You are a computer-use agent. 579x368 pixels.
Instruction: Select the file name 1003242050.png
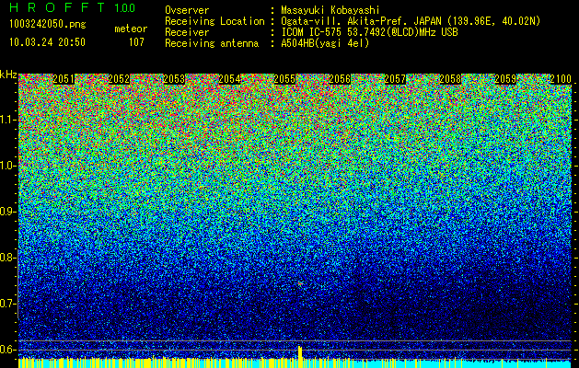tap(48, 24)
